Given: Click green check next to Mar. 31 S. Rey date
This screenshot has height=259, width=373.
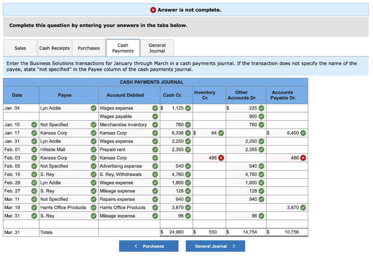Looking at the screenshot, I should (x=34, y=216).
